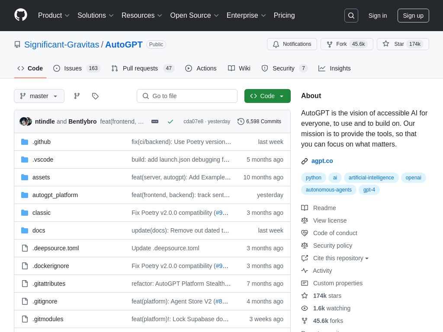Expand Cite this repository menu
The width and height of the screenshot is (443, 332).
(341, 258)
